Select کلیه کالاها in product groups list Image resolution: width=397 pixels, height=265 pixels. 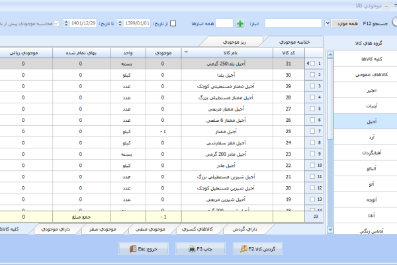[x=365, y=59]
